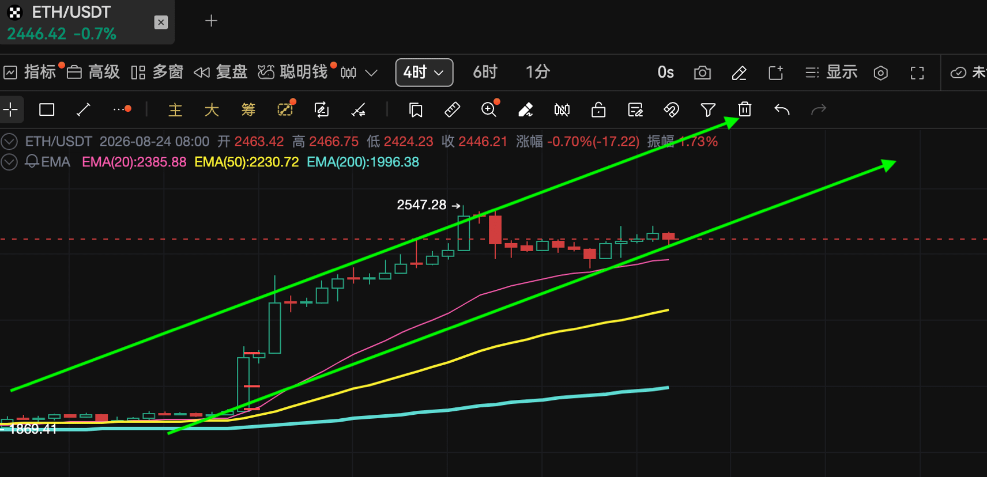Redo the last undone action
The height and width of the screenshot is (477, 987).
tap(819, 109)
